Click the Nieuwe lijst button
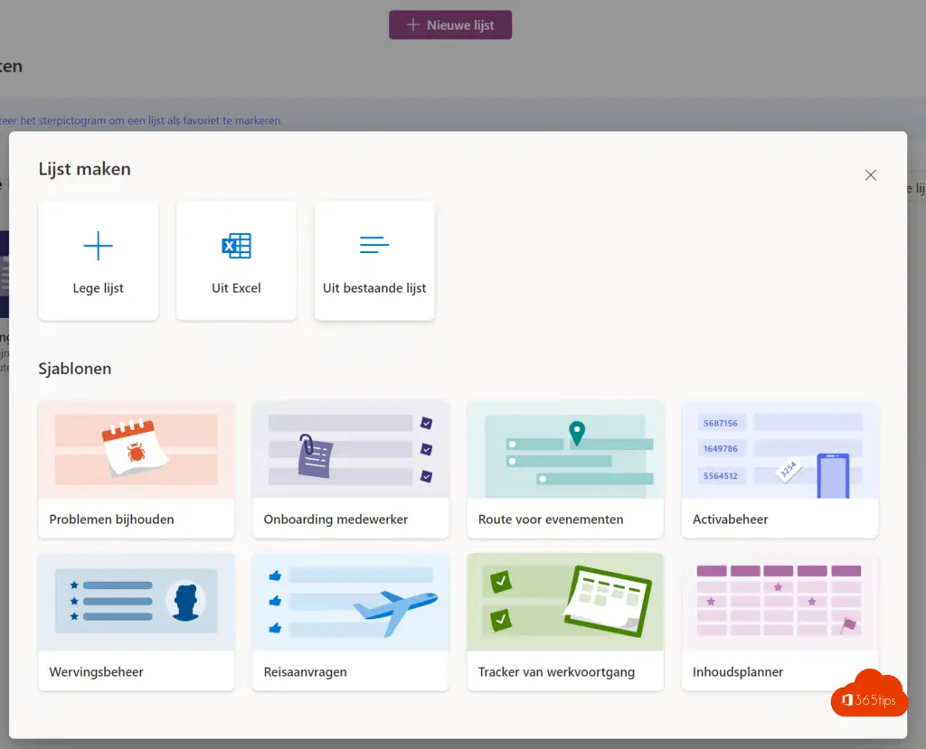Viewport: 926px width, 749px height. click(x=450, y=25)
